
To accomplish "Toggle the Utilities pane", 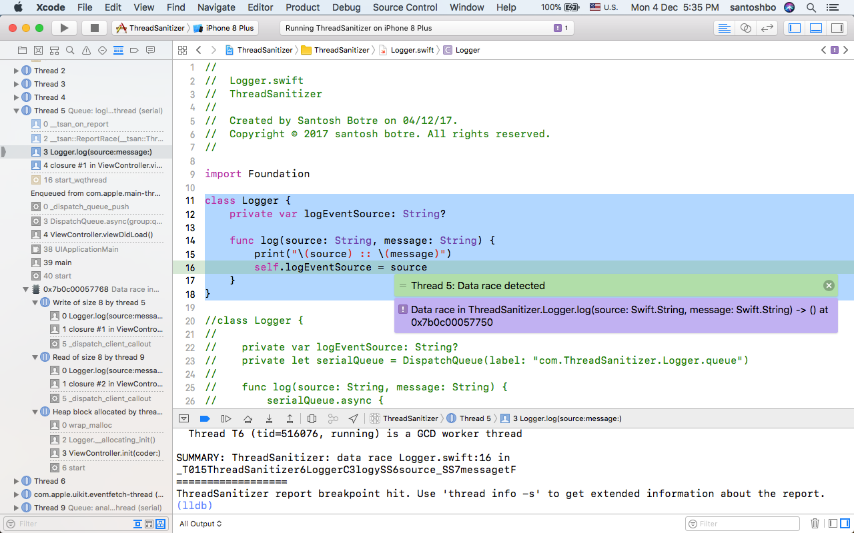I will (837, 28).
